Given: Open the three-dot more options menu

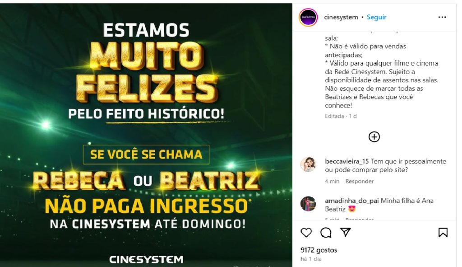Looking at the screenshot, I should tap(442, 17).
